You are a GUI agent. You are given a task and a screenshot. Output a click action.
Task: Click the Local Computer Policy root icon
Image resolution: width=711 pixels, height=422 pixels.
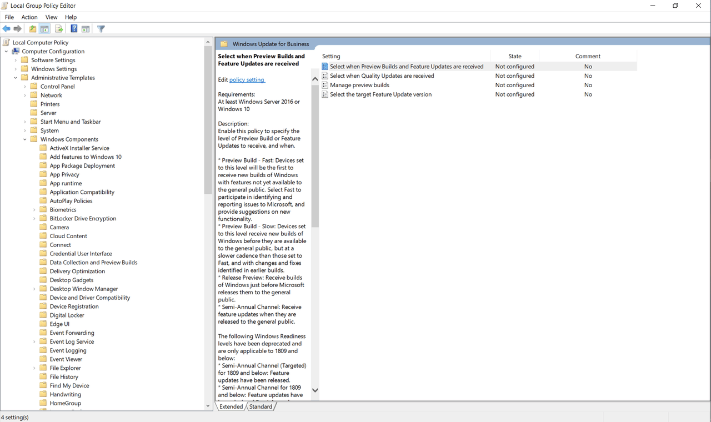click(x=7, y=42)
